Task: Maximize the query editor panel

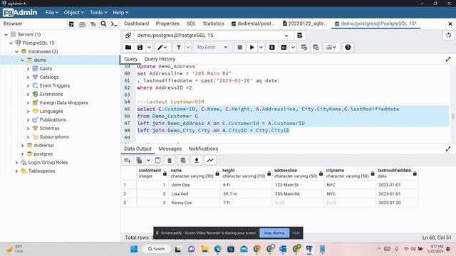Action: [448, 59]
